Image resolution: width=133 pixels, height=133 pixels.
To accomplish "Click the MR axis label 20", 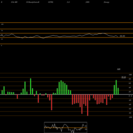I will click(130, 92).
